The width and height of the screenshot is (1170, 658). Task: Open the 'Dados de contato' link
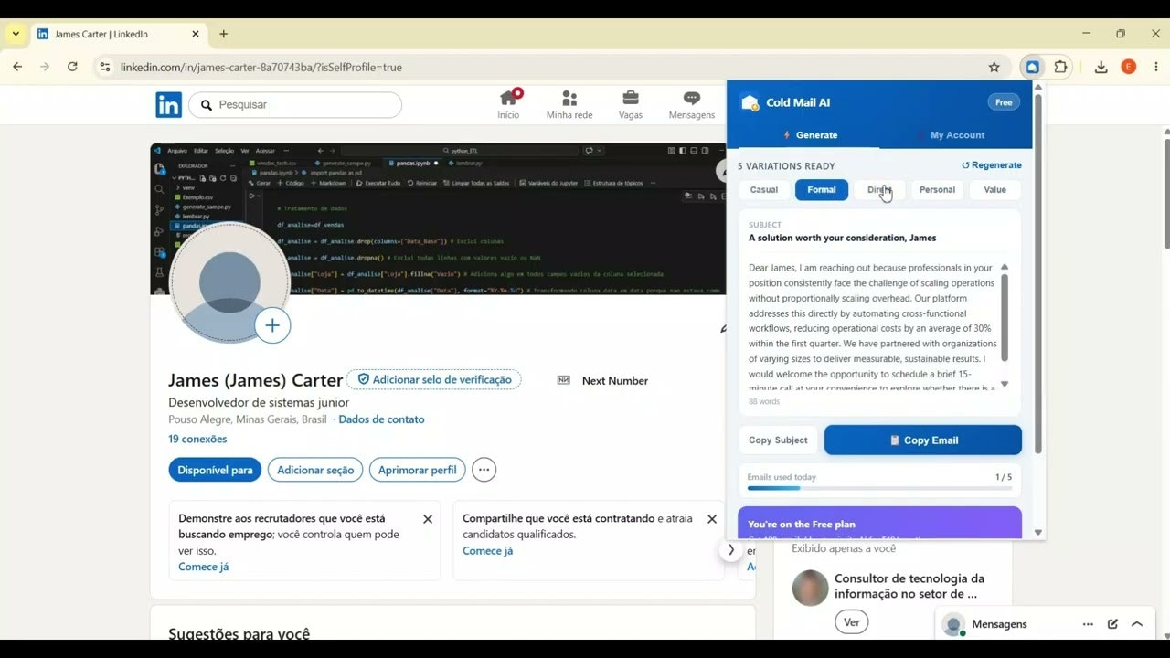[381, 419]
